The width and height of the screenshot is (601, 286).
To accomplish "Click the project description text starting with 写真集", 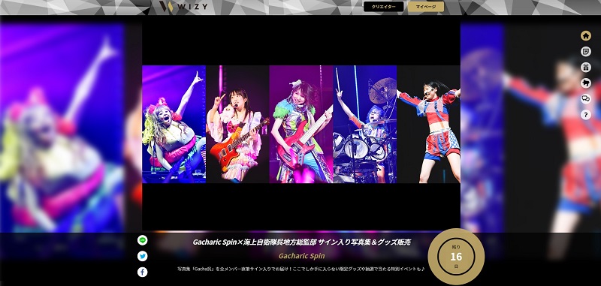I will click(301, 269).
